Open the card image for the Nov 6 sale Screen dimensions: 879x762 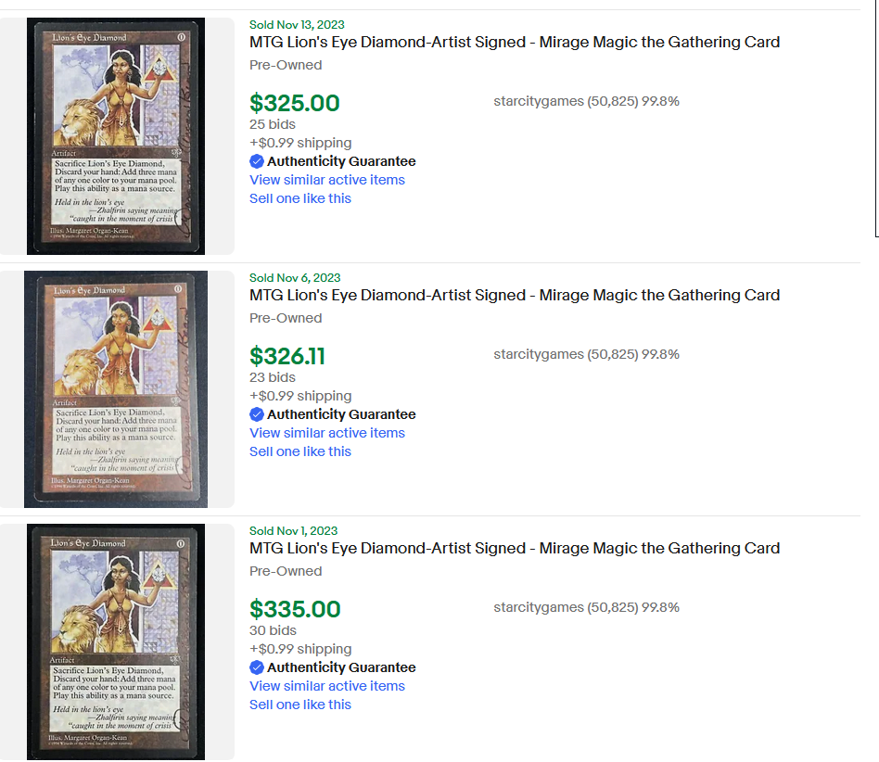tap(116, 389)
